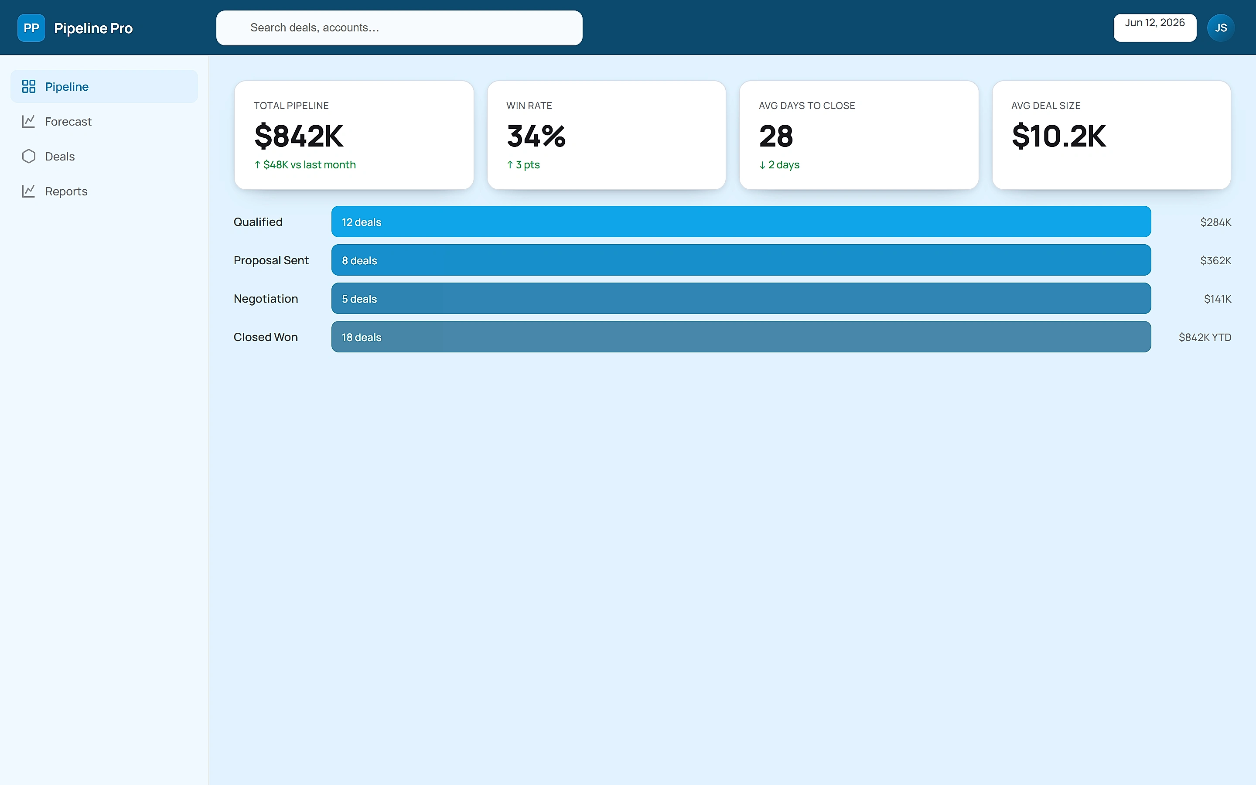Click the Proposal Sent stage label
The width and height of the screenshot is (1256, 785).
271,260
